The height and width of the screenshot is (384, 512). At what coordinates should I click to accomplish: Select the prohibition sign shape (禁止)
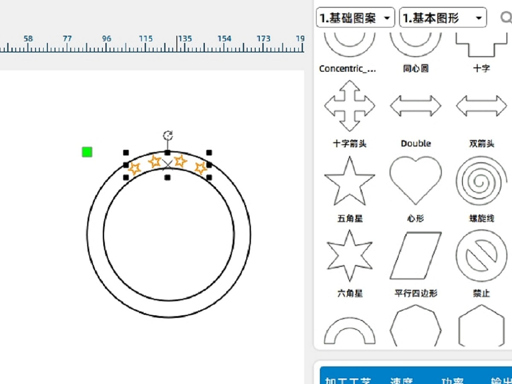coord(481,256)
